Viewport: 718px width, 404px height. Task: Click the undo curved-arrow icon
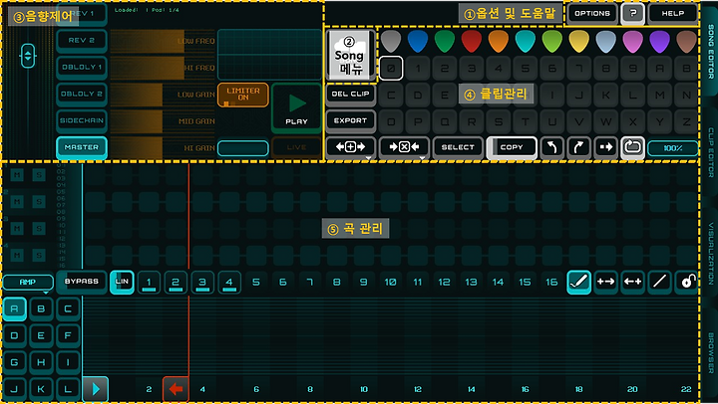coord(551,147)
